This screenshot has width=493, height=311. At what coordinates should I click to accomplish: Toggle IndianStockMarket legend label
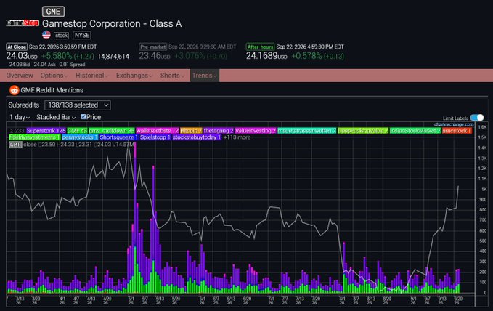tap(415, 130)
